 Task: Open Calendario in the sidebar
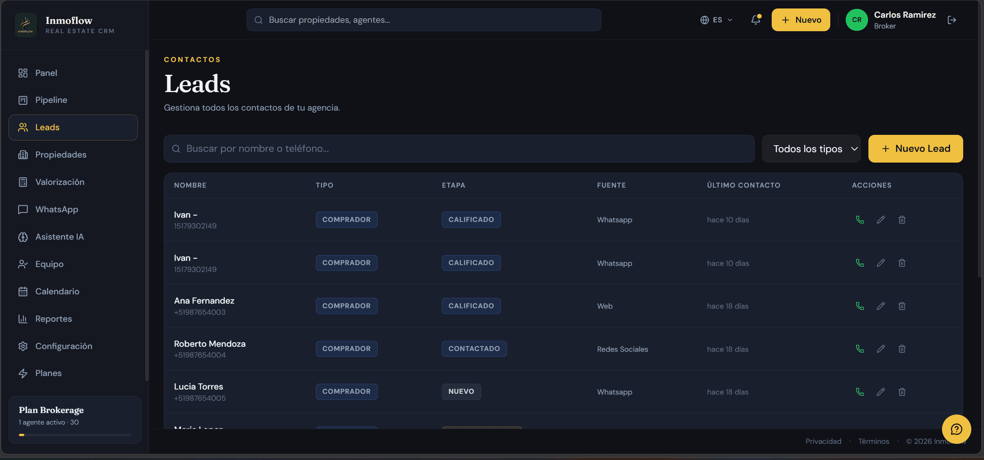73,291
